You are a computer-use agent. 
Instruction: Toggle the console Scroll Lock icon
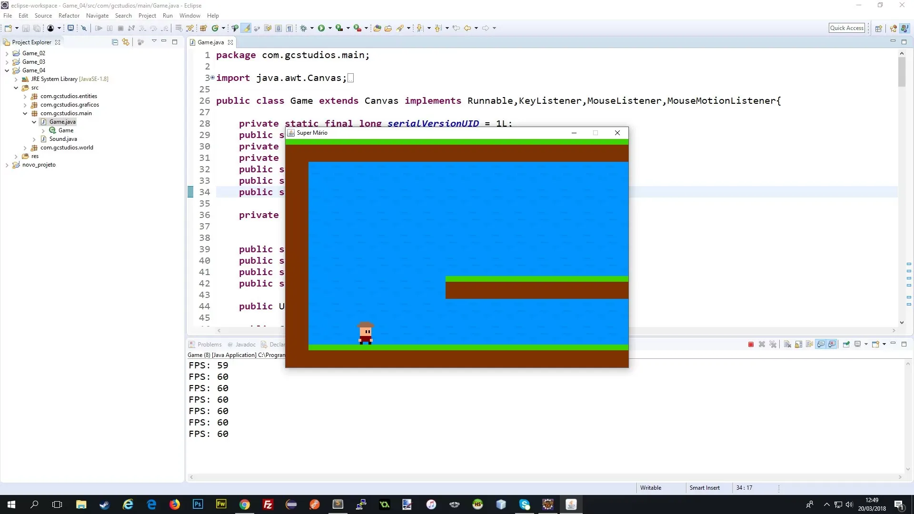pos(798,344)
